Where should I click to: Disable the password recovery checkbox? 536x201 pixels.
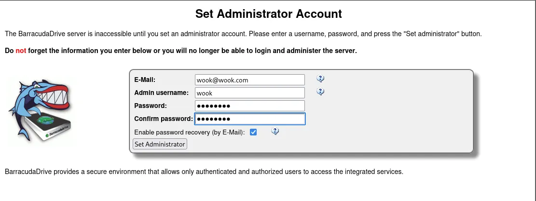click(253, 132)
